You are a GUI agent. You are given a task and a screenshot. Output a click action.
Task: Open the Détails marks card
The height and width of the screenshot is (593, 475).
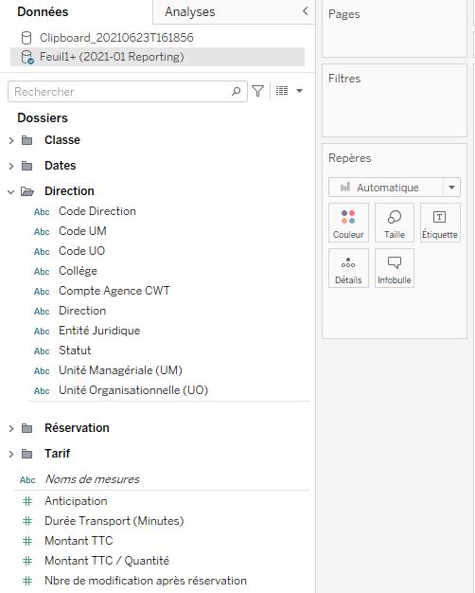pyautogui.click(x=348, y=268)
